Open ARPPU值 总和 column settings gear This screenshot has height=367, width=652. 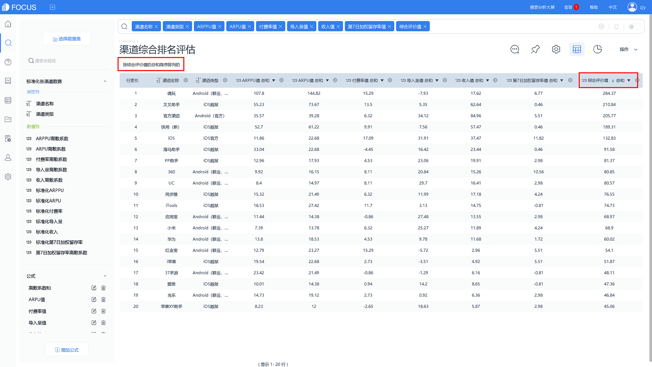coord(282,80)
